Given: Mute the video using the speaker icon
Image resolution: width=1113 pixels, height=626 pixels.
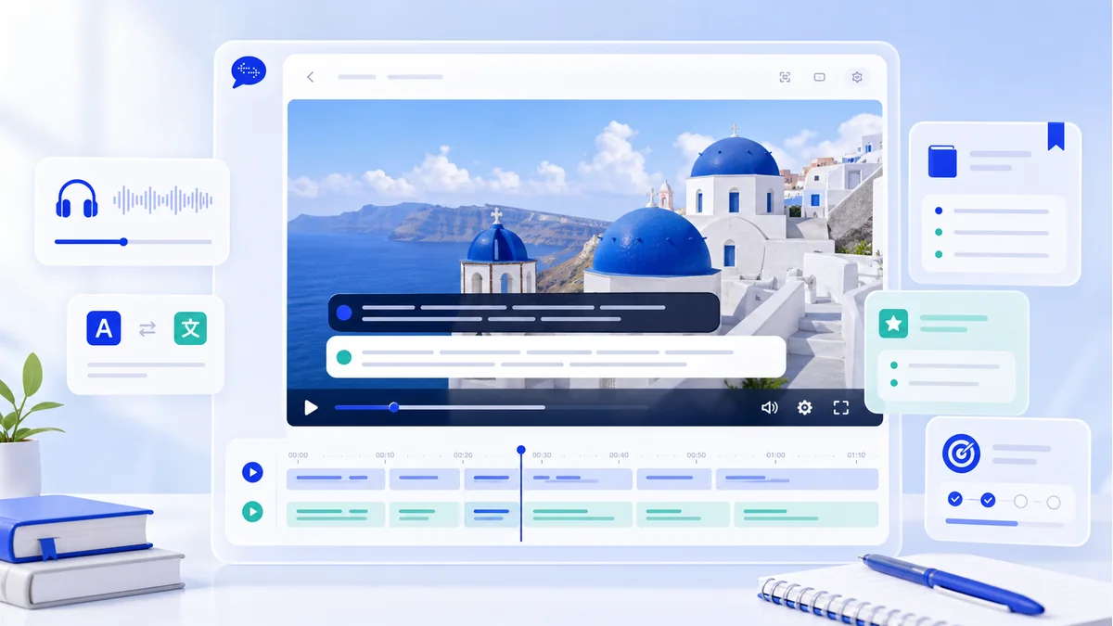Looking at the screenshot, I should click(x=769, y=407).
